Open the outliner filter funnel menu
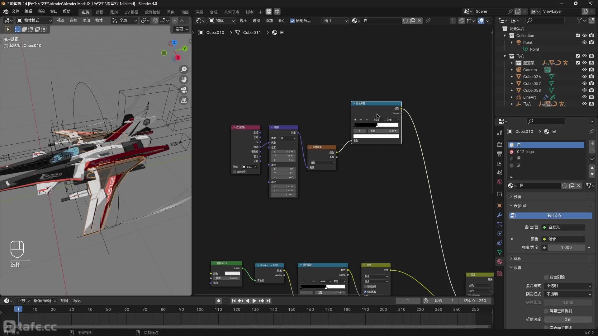The width and height of the screenshot is (598, 336). pos(581,21)
